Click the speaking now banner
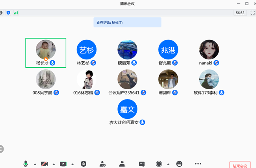This screenshot has height=168, width=256. click(127, 22)
